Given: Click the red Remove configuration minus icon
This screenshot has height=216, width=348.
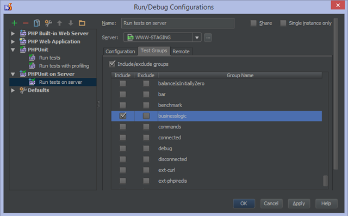Looking at the screenshot, I should pos(26,23).
